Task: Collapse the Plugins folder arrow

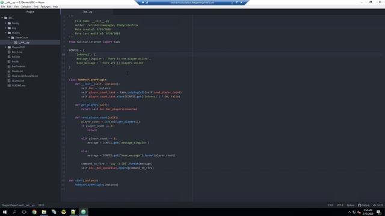Action: click(x=6, y=32)
